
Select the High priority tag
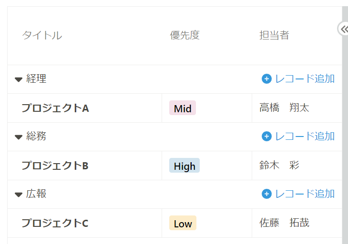point(184,166)
